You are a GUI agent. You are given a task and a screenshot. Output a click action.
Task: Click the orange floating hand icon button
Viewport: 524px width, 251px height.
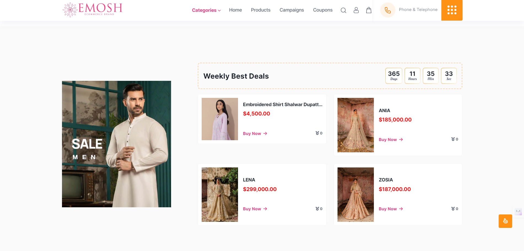[x=505, y=221]
